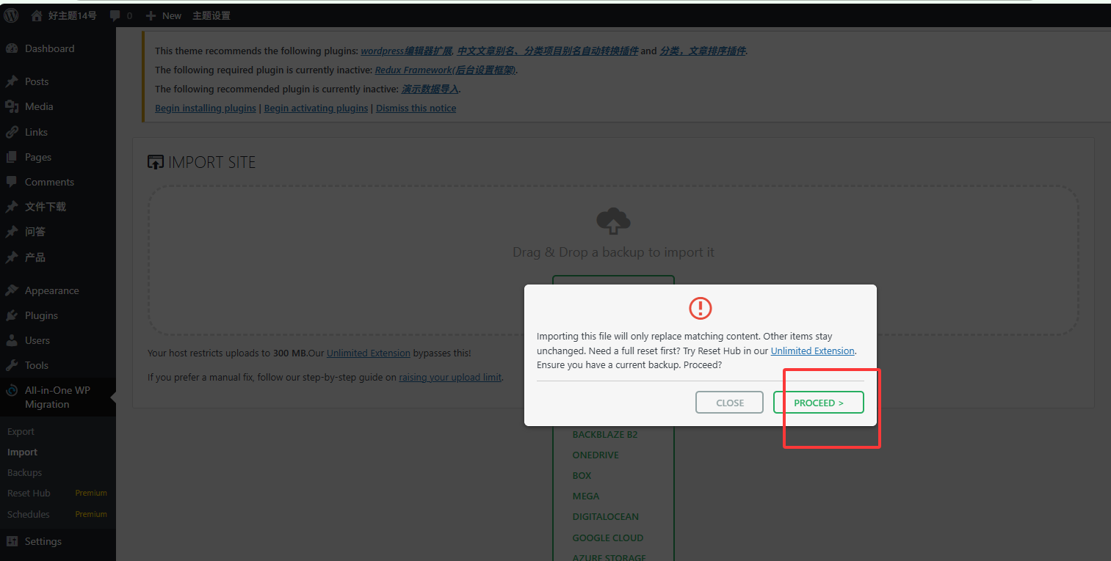This screenshot has height=561, width=1111.
Task: Choose GOOGLE CLOUD import source
Action: pos(608,538)
